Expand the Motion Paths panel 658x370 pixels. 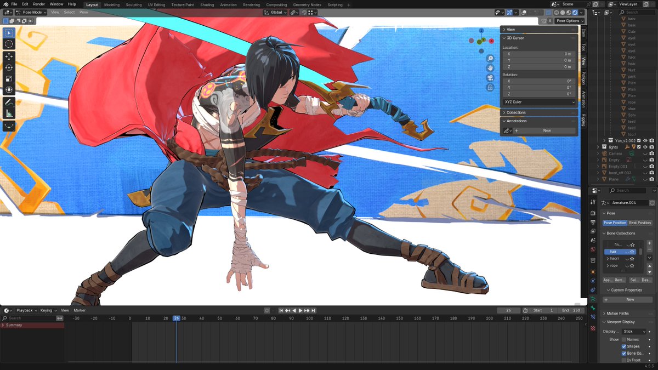(617, 314)
